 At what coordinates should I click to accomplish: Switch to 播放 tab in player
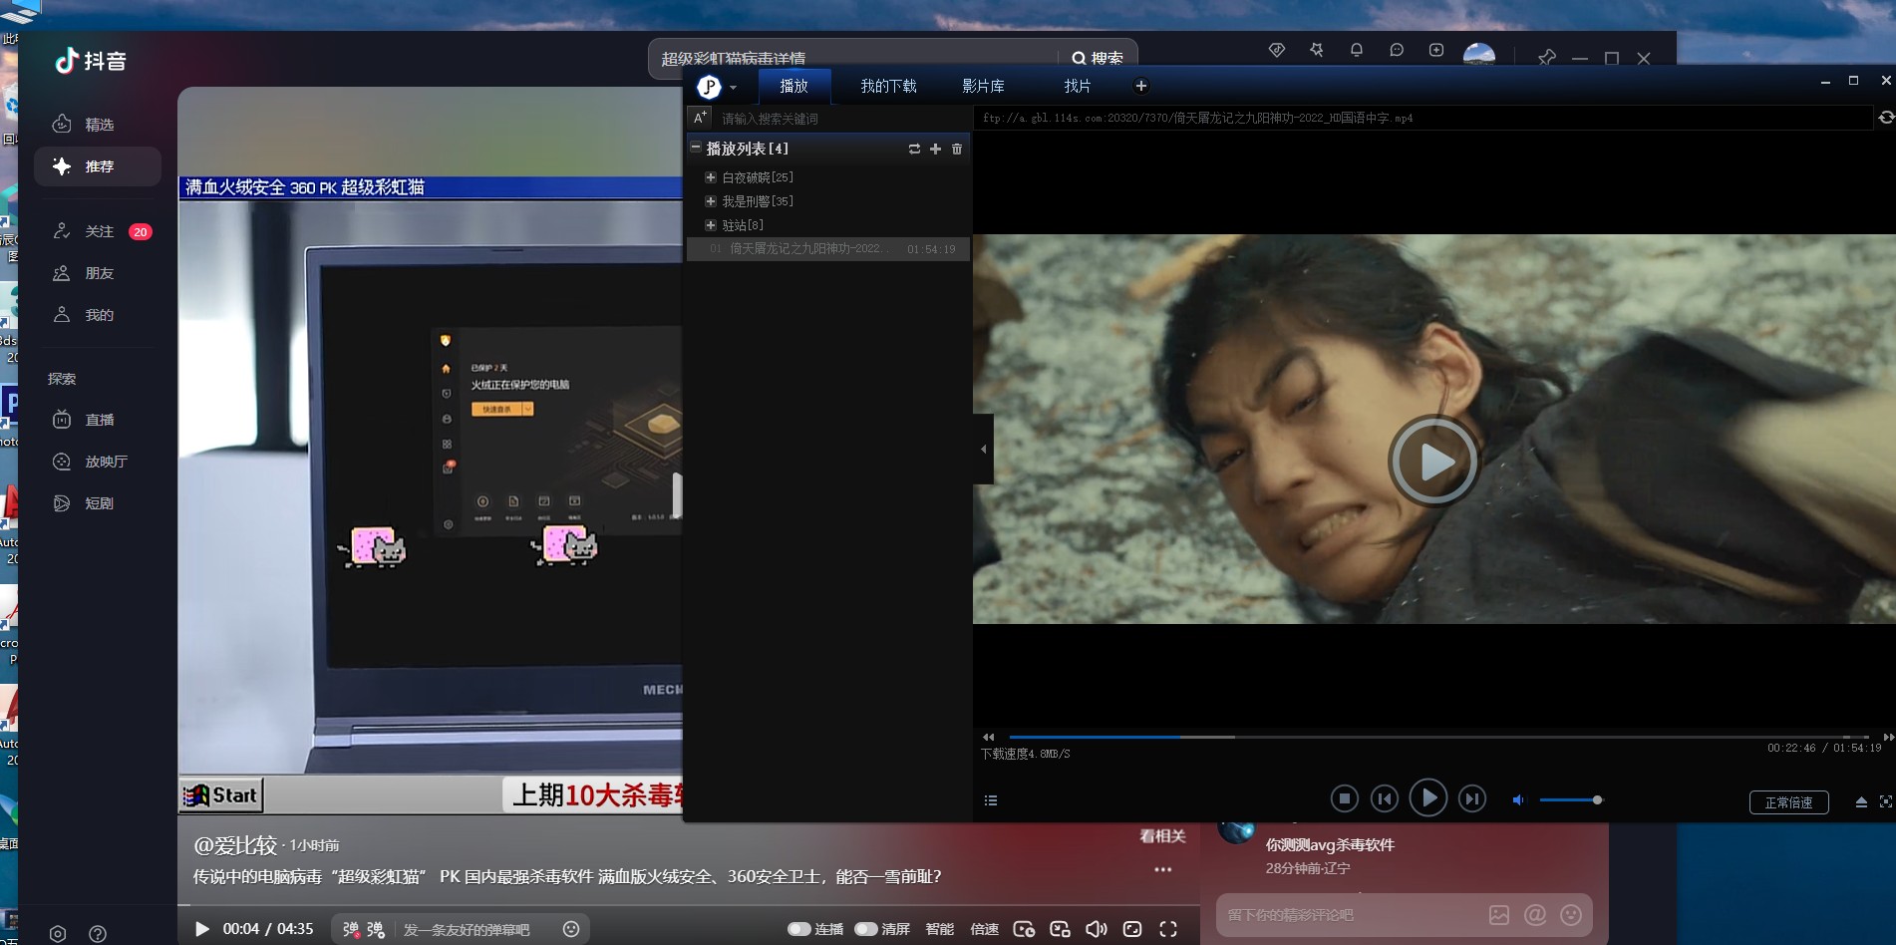793,86
